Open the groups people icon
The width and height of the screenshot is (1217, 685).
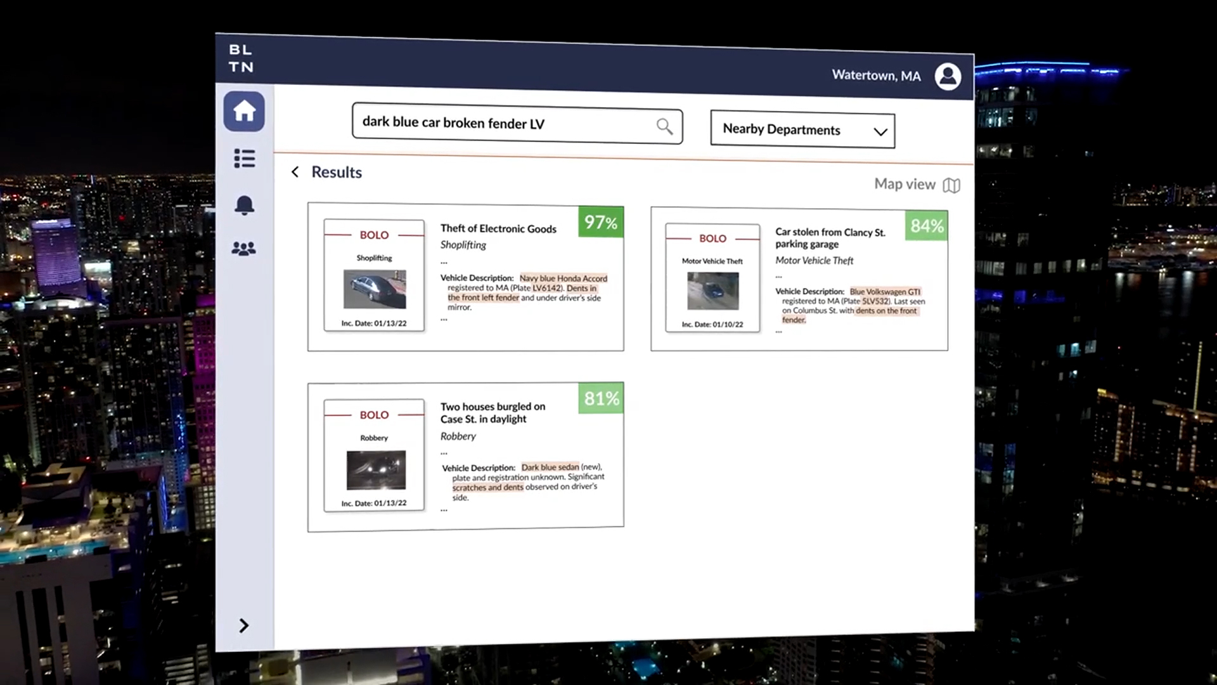244,249
